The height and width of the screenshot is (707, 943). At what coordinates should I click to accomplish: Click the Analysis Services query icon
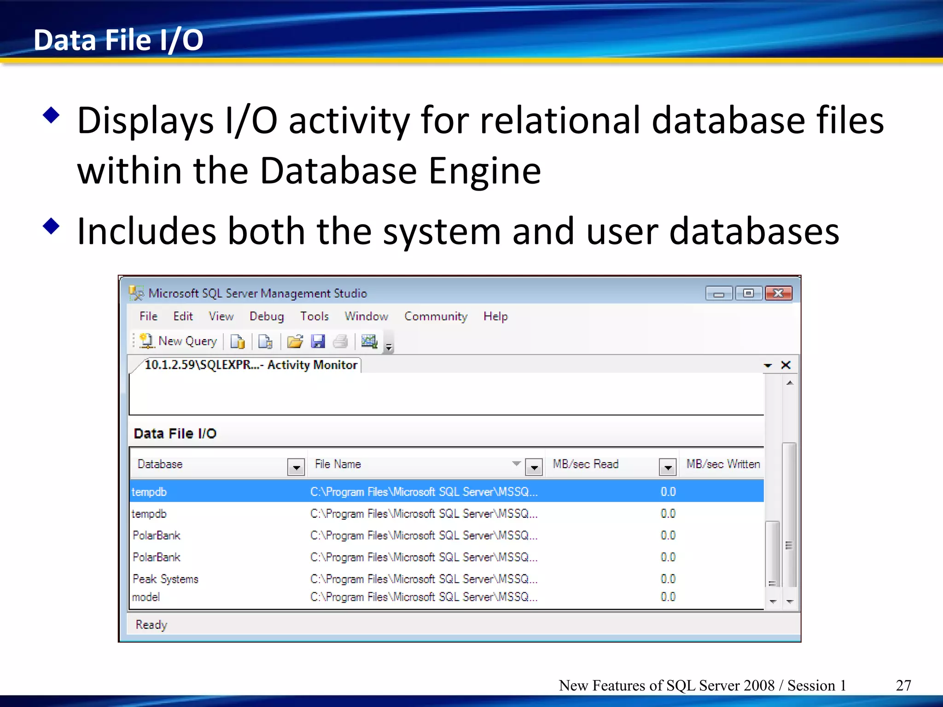tap(266, 342)
